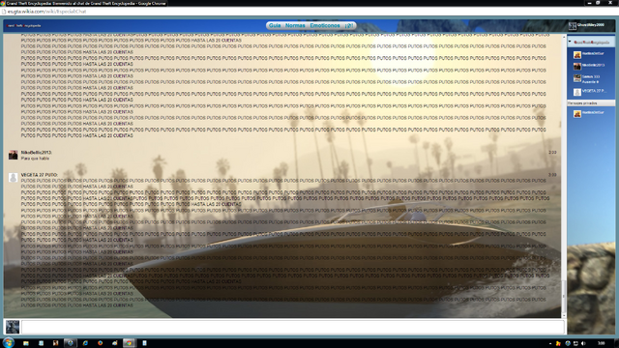The width and height of the screenshot is (619, 348).
Task: Click inside the chat message input field
Action: pos(292,327)
